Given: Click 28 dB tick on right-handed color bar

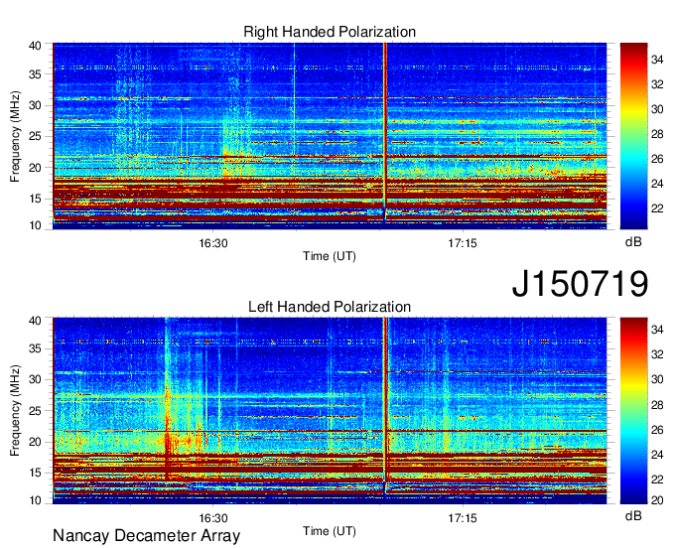Looking at the screenshot, I should click(657, 134).
